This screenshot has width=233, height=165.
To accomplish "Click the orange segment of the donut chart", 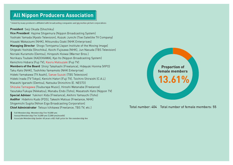I will coord(182,53).
